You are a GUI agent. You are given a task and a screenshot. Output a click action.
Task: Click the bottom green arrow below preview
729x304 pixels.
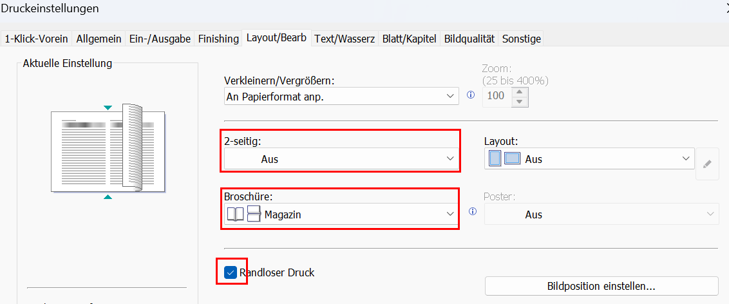[x=108, y=197]
